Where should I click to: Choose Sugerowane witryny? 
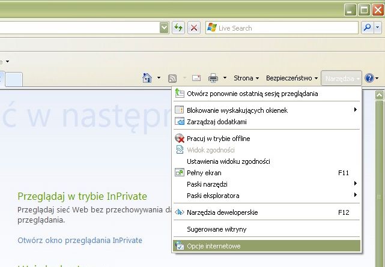[267, 229]
